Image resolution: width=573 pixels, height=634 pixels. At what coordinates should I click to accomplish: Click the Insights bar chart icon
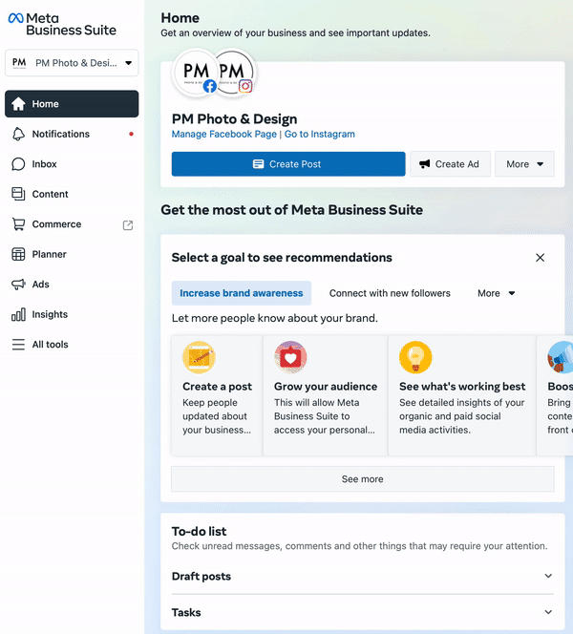pos(18,314)
